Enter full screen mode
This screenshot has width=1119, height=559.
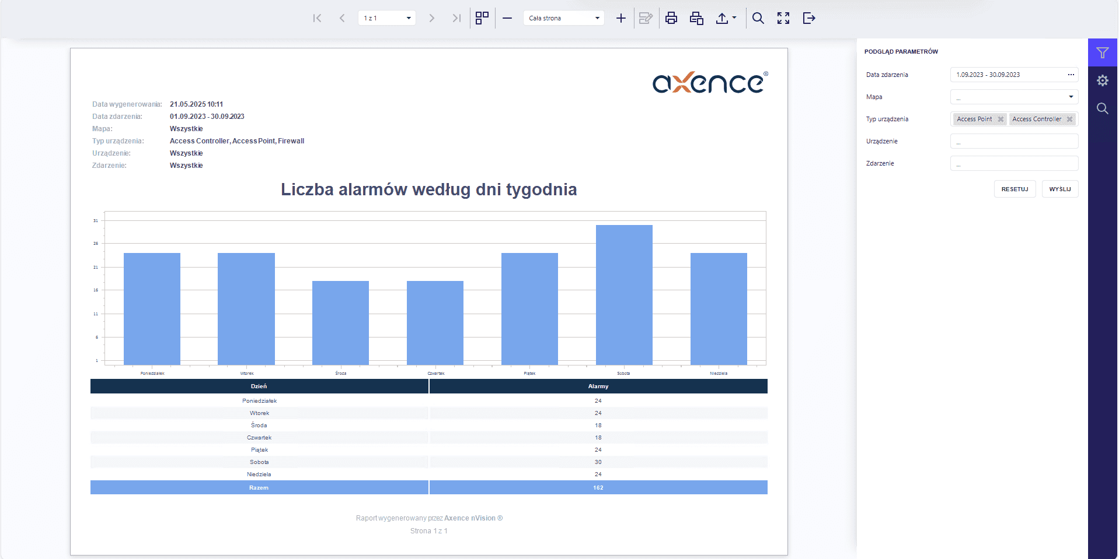tap(783, 18)
